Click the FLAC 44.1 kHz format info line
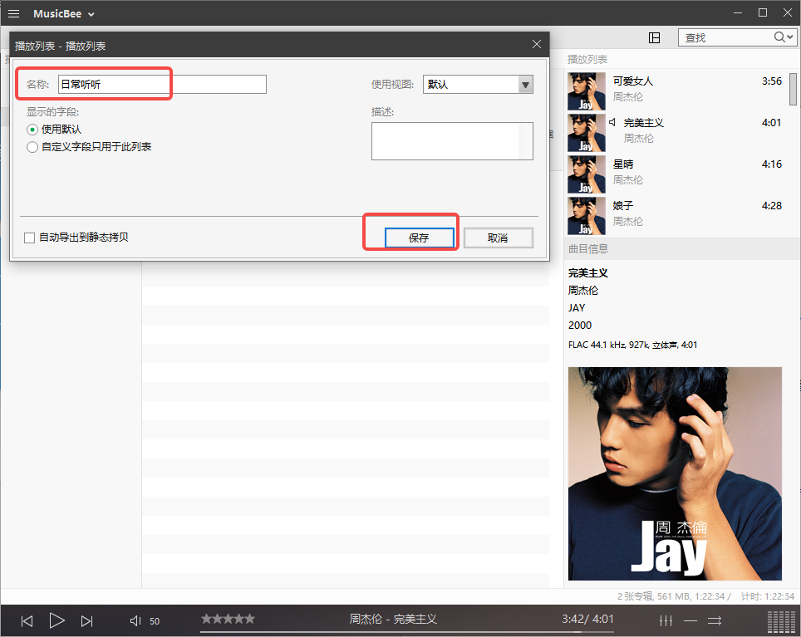801x637 pixels. tap(632, 345)
